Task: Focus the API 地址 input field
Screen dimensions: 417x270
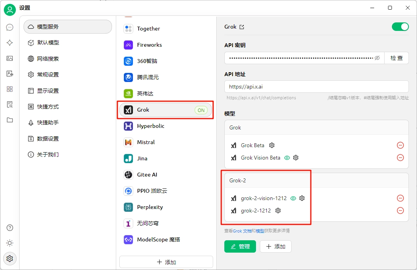Action: (x=317, y=87)
